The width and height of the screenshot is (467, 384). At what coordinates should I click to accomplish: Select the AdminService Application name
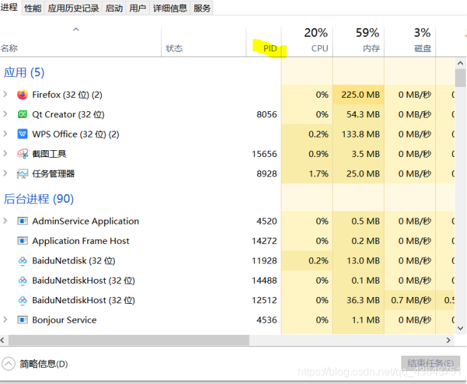[86, 221]
